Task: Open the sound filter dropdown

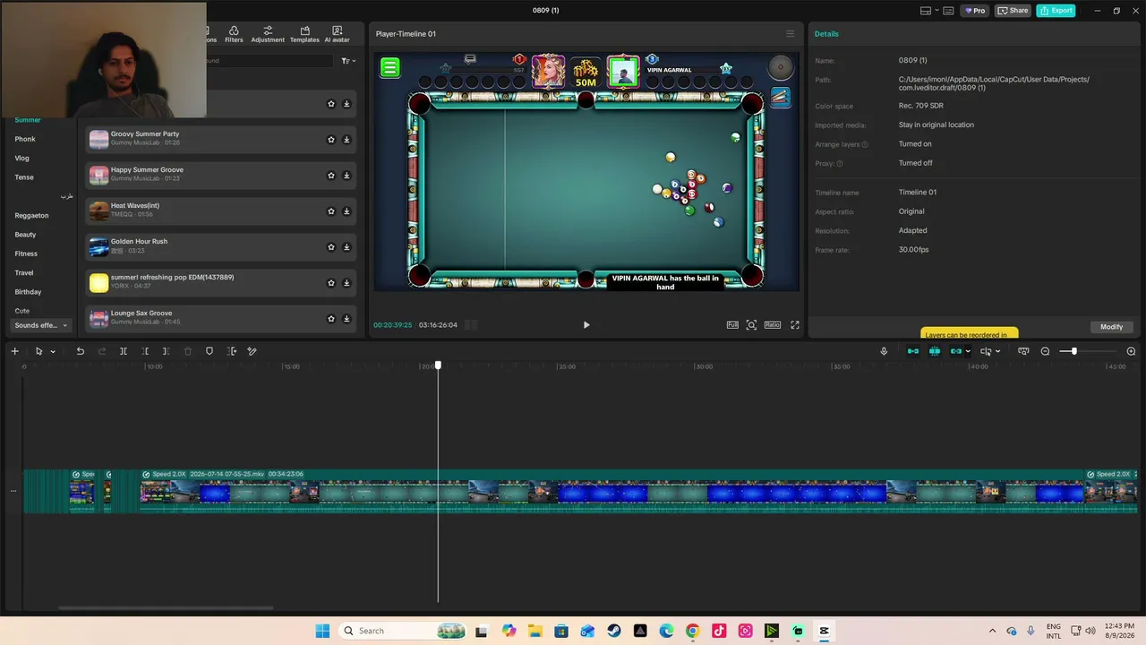Action: tap(348, 61)
